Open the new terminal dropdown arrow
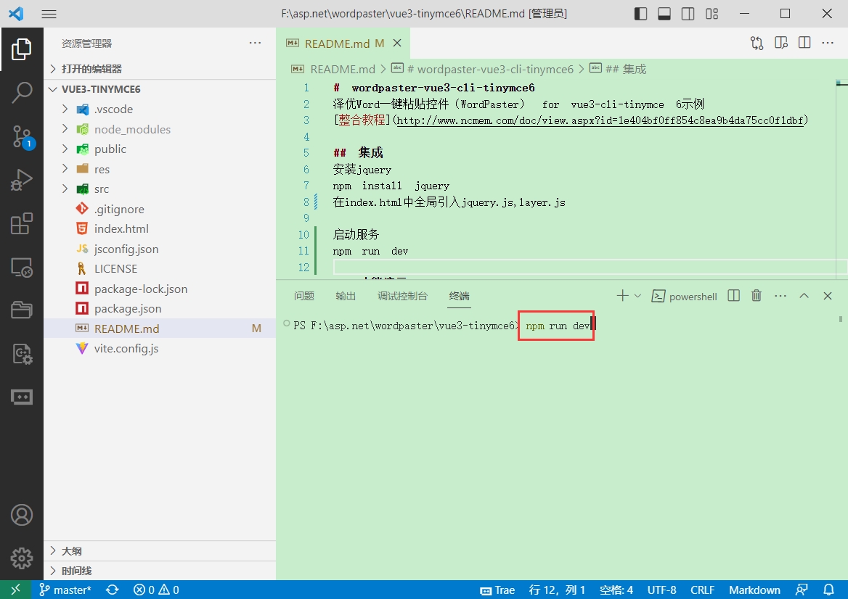This screenshot has width=848, height=599. pos(638,296)
